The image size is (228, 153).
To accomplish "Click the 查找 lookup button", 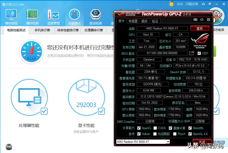I will 200,28.
